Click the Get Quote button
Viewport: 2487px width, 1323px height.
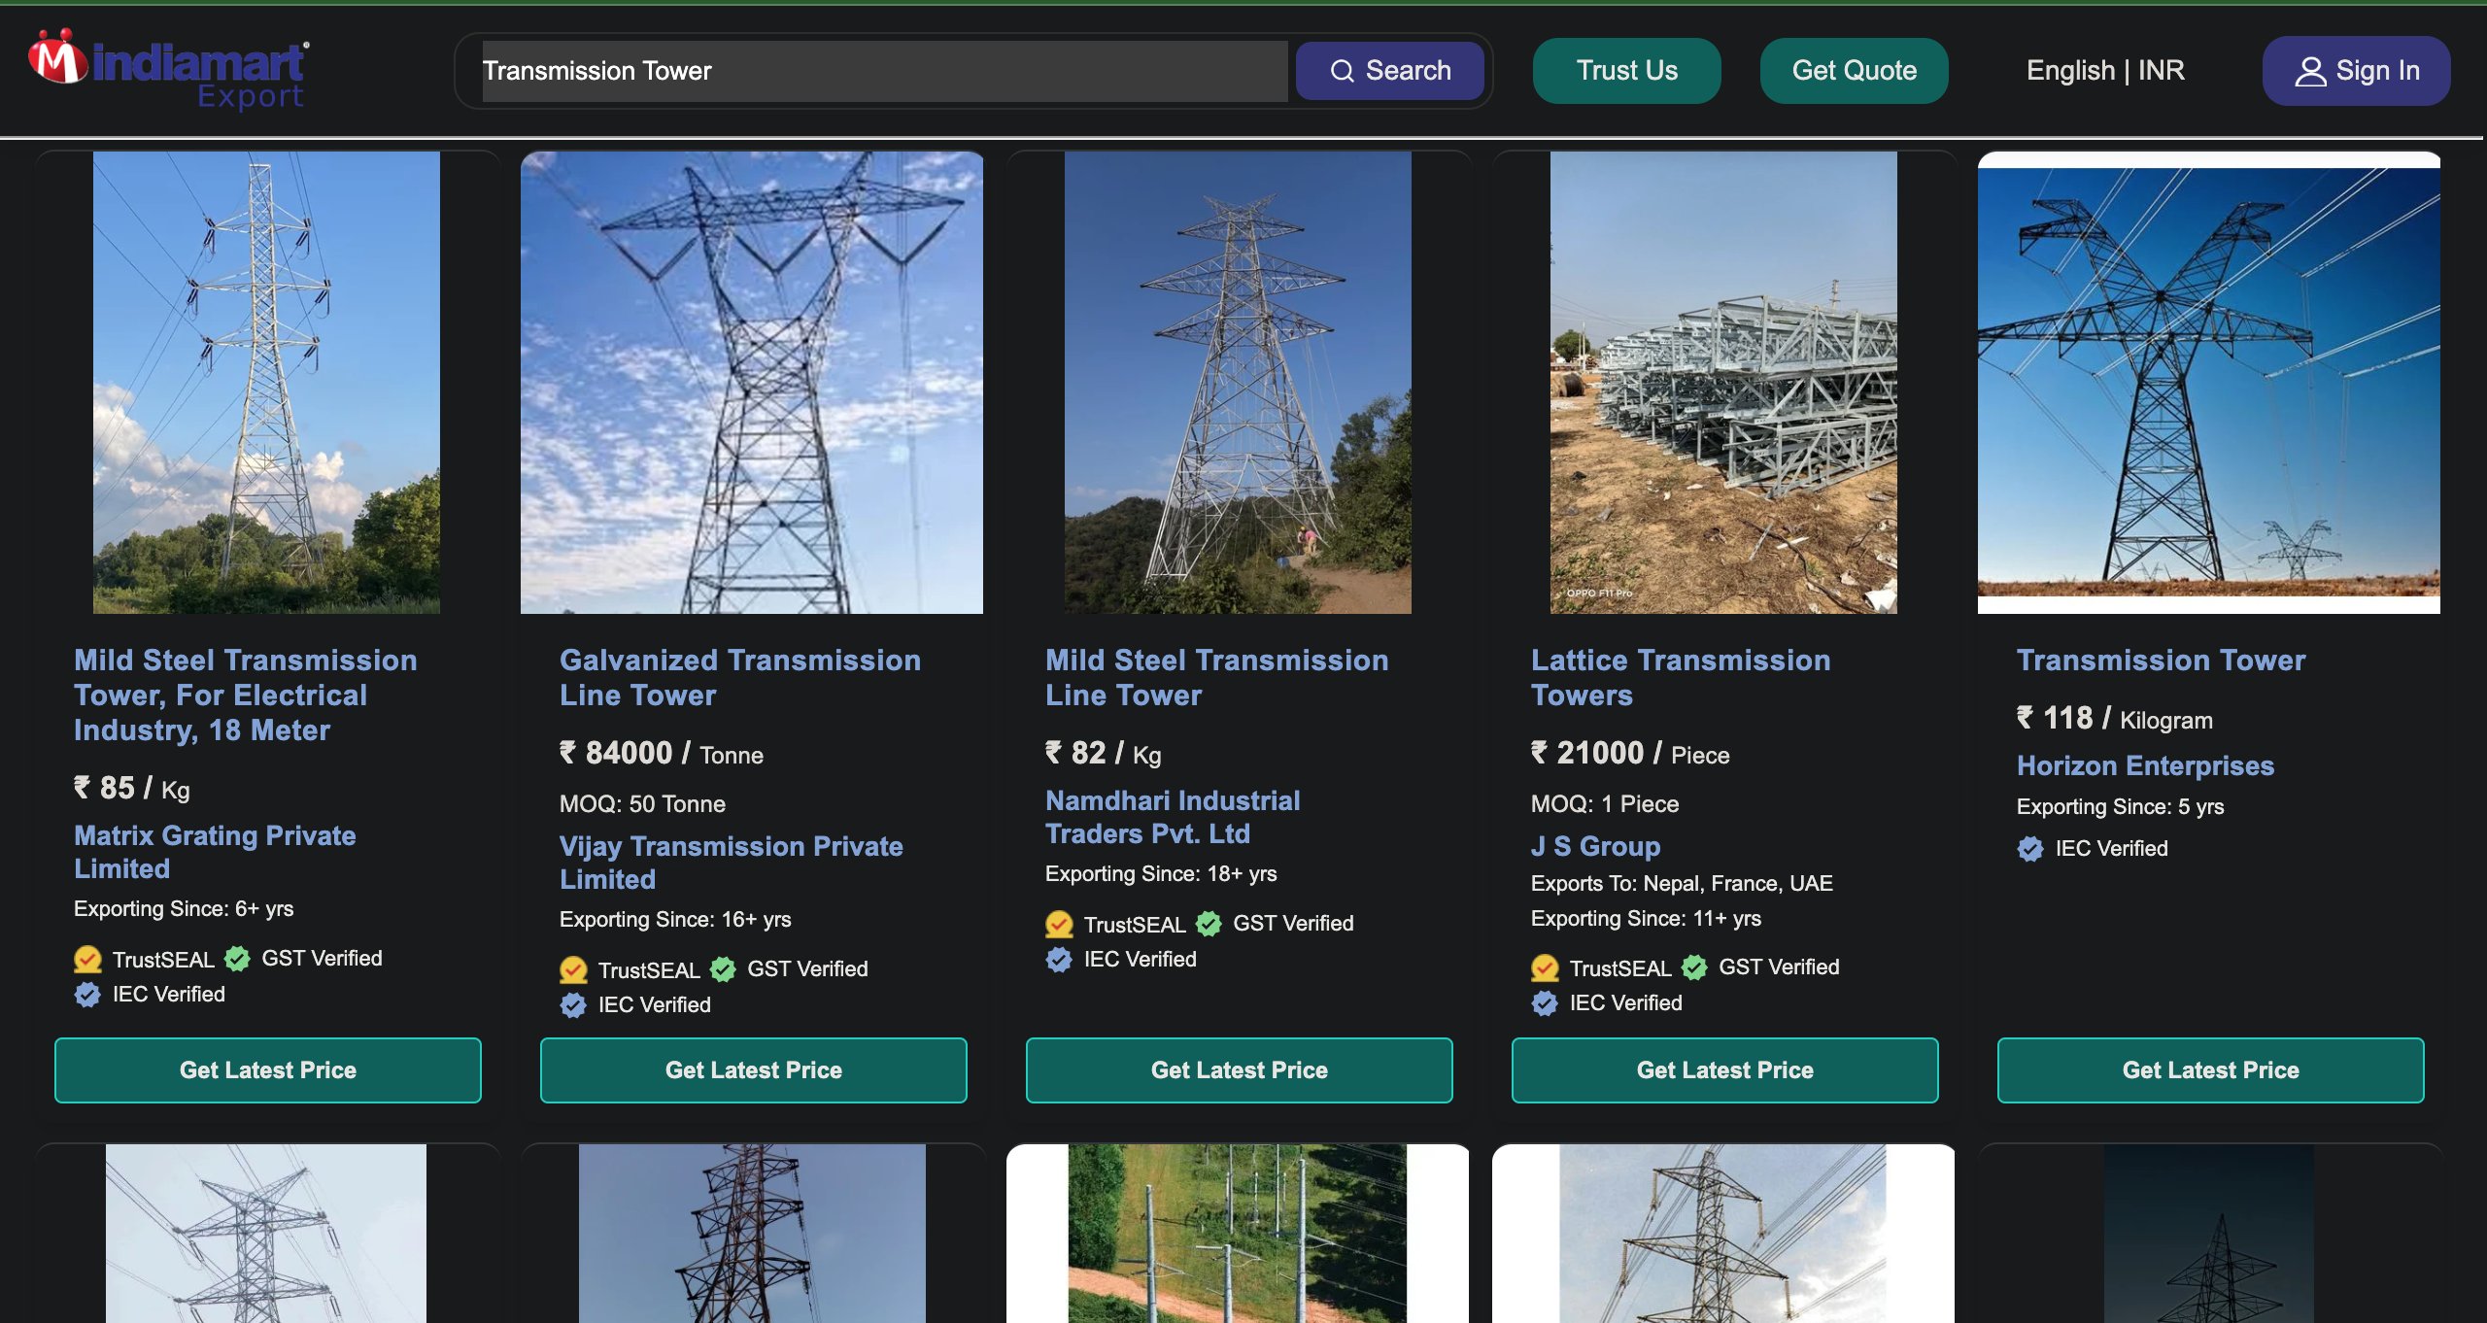click(1854, 71)
